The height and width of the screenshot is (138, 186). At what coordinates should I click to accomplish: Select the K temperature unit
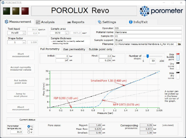28,132
